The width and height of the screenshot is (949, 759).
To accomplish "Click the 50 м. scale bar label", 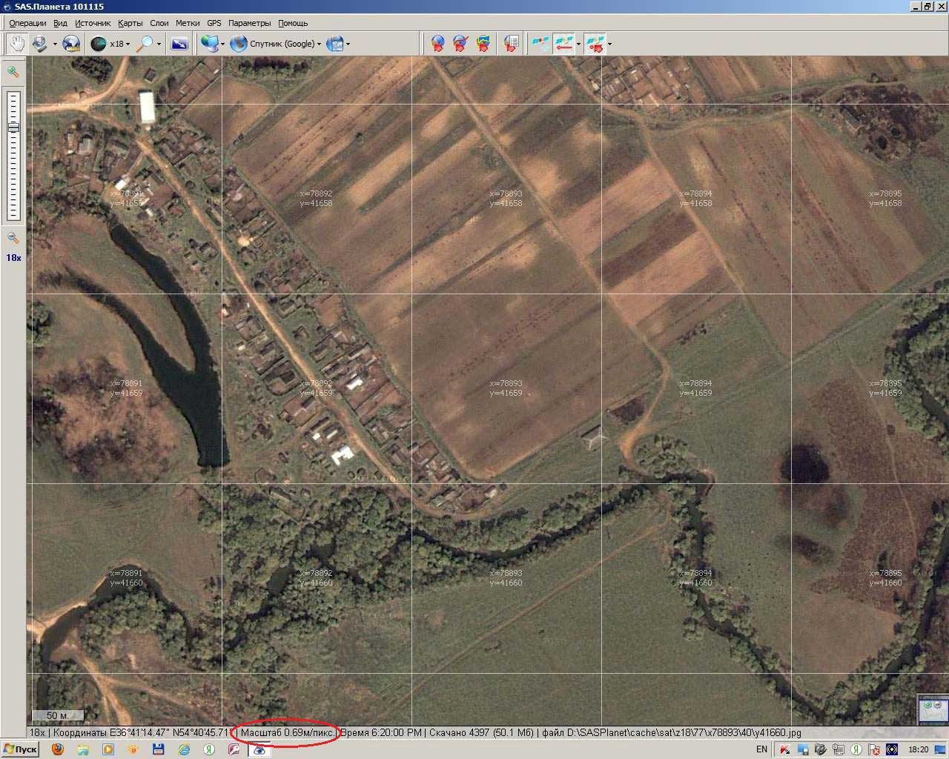I will pyautogui.click(x=57, y=715).
